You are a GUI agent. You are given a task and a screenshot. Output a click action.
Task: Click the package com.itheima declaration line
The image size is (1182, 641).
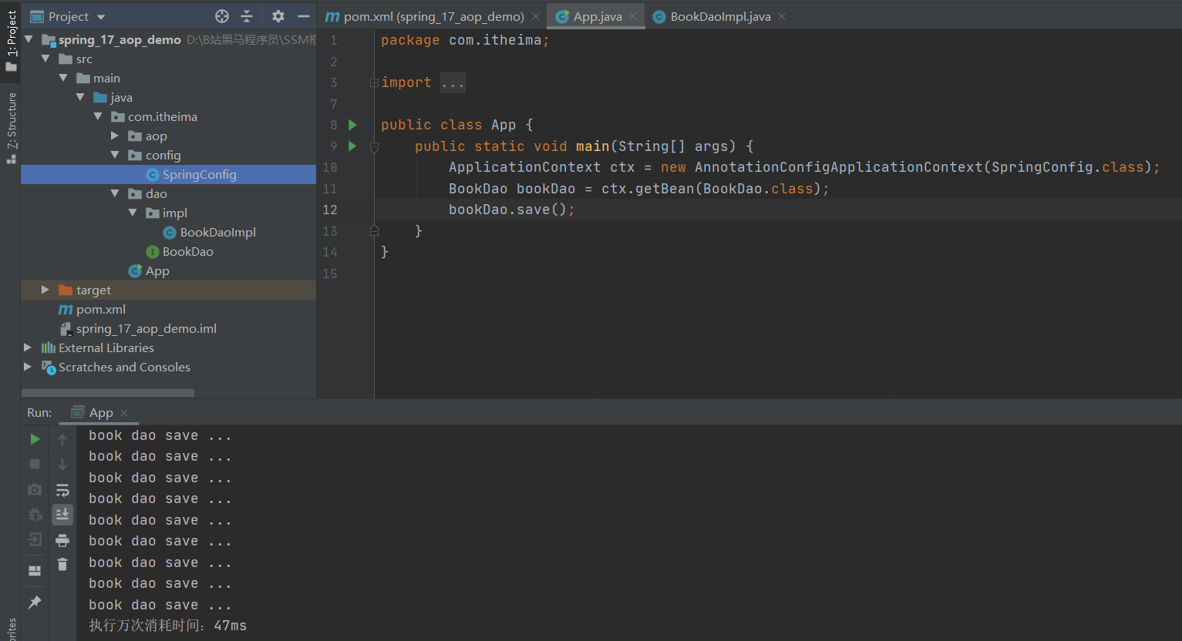464,40
